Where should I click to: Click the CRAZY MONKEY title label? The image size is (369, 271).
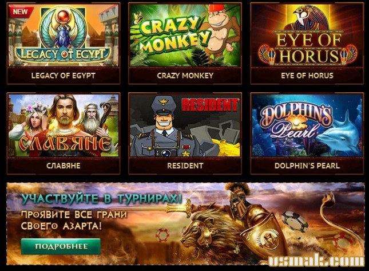point(185,76)
